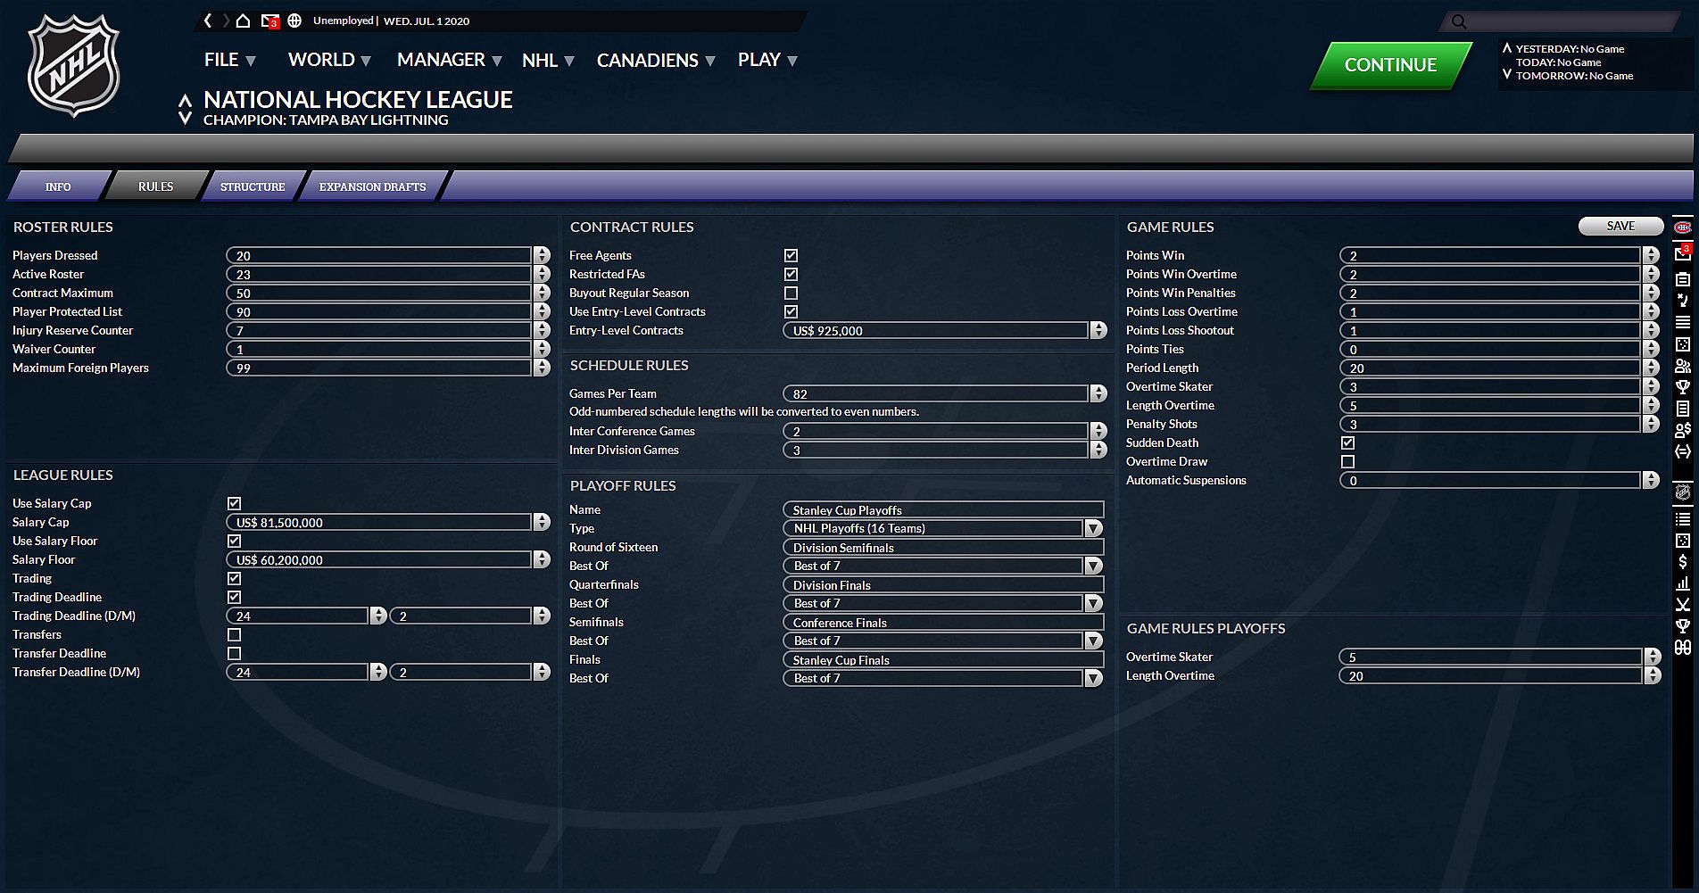The height and width of the screenshot is (893, 1699).
Task: Click the up arrow beside National Hockey League
Action: click(185, 100)
